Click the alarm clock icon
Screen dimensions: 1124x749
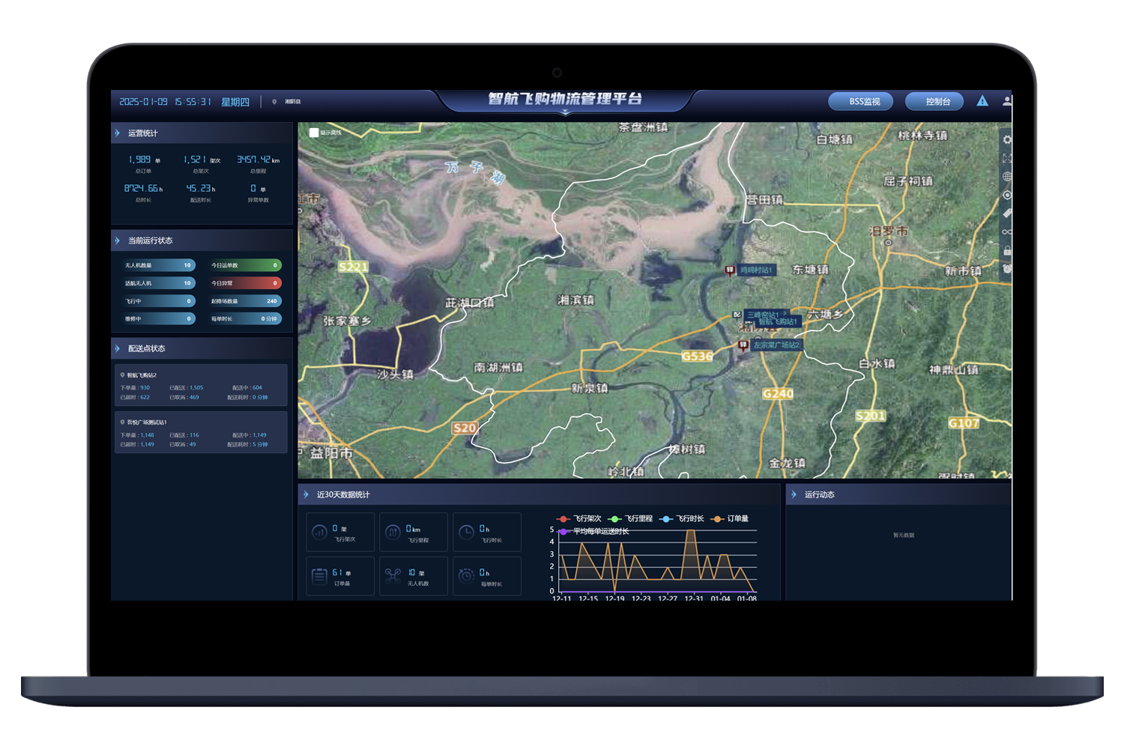[1006, 268]
